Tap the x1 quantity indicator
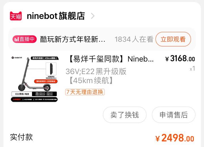Image resolution: width=204 pixels, height=147 pixels. [192, 69]
